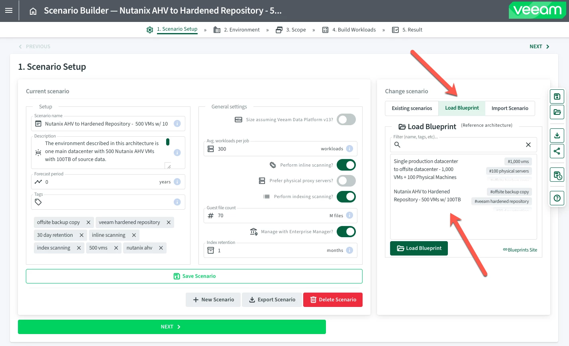Open help question mark icon

click(x=557, y=198)
